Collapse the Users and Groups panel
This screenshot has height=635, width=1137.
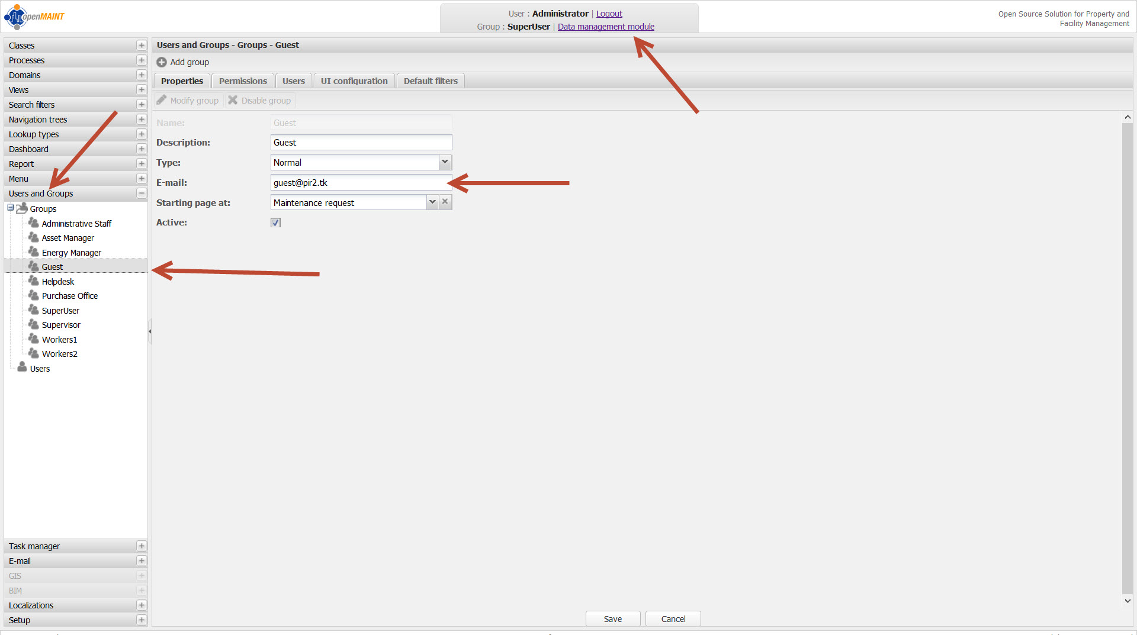(x=142, y=194)
